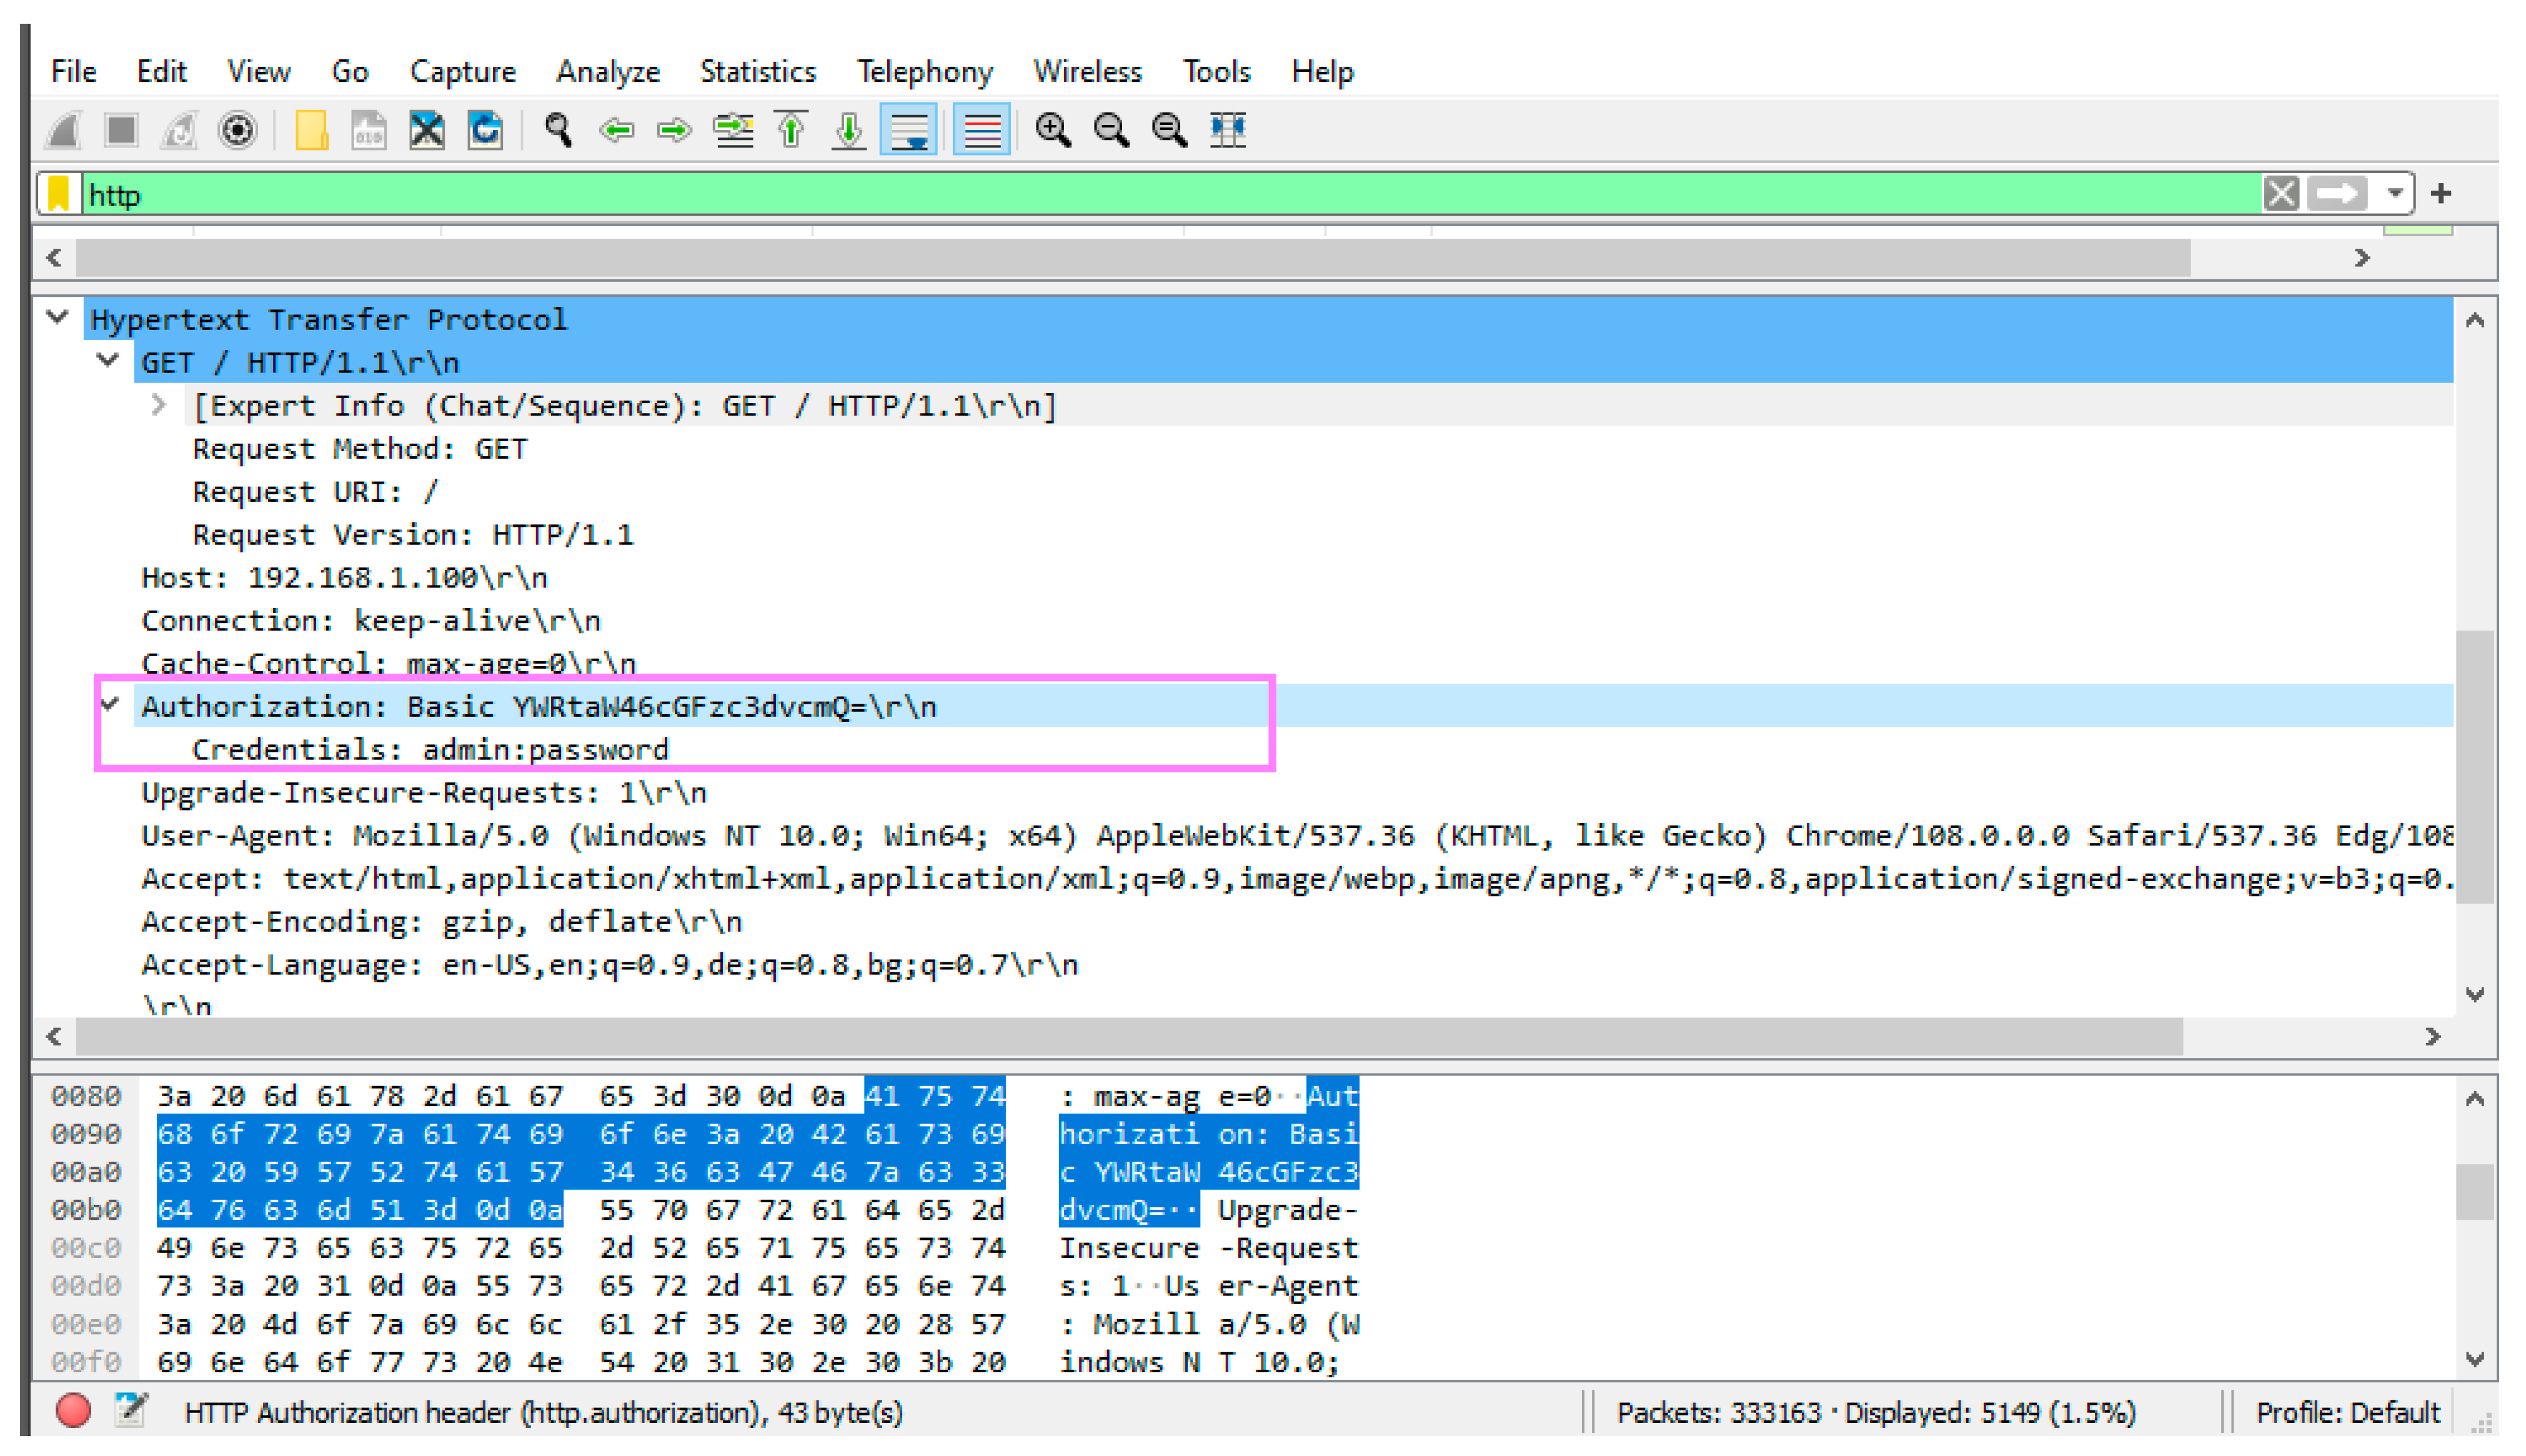Toggle packet colorization rules button

click(981, 130)
